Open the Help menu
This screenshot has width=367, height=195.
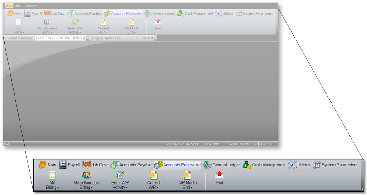[18, 5]
